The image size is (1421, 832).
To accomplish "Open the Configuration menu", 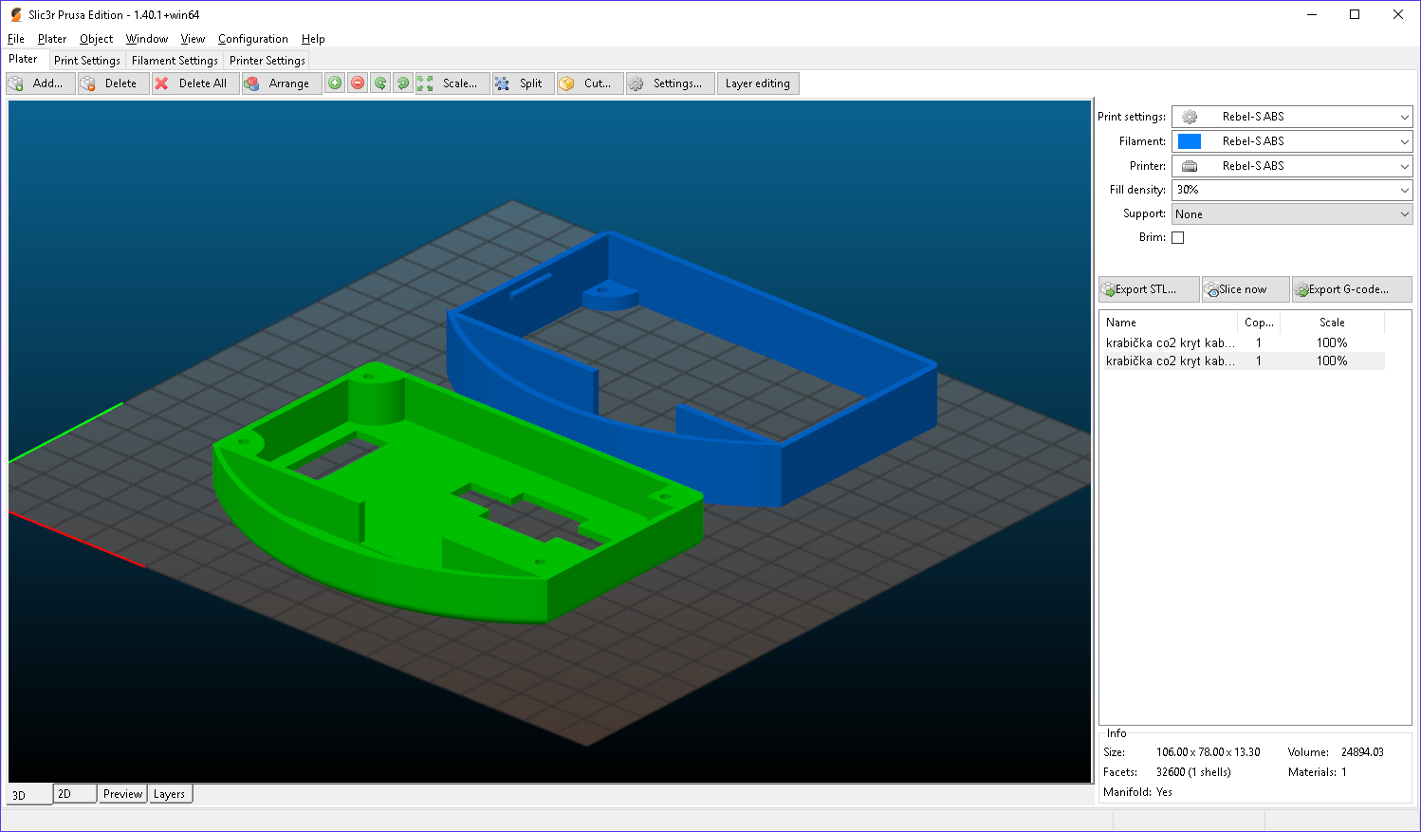I will pos(252,39).
